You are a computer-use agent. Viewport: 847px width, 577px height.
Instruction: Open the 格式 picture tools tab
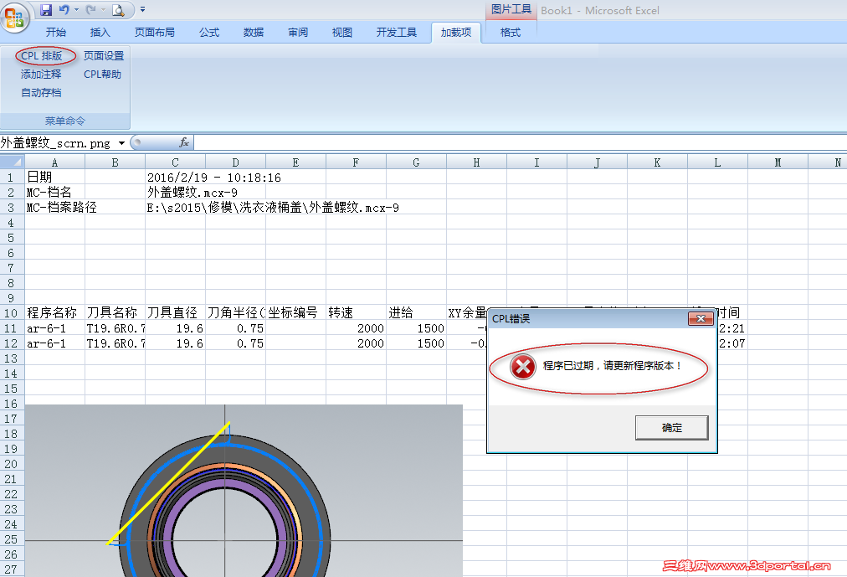pos(511,33)
